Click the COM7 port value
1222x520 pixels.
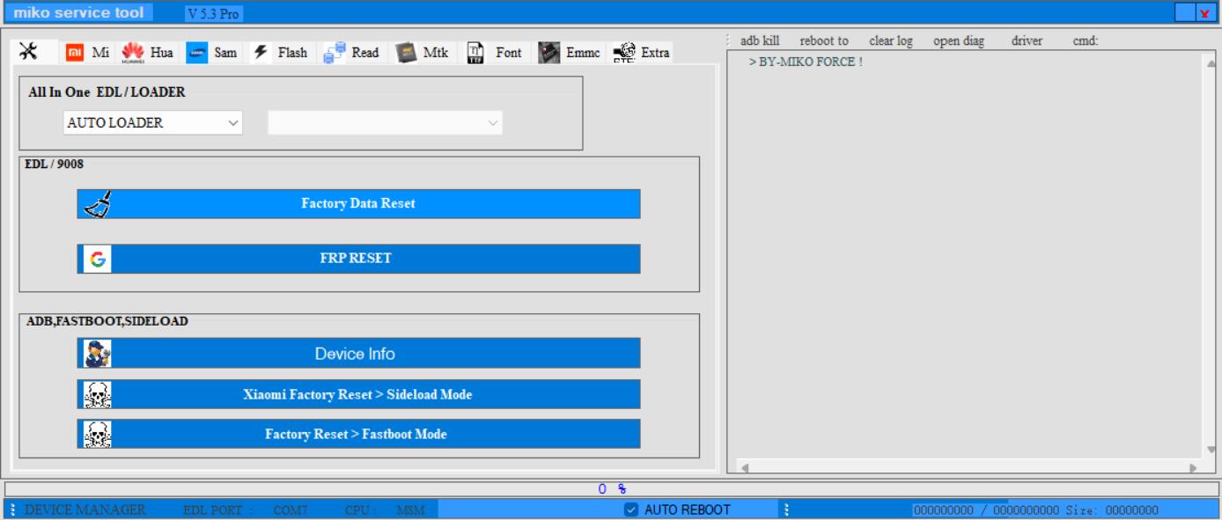coord(291,509)
